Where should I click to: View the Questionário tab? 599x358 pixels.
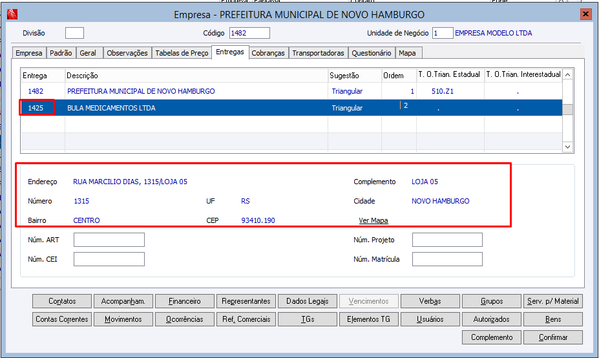point(372,53)
